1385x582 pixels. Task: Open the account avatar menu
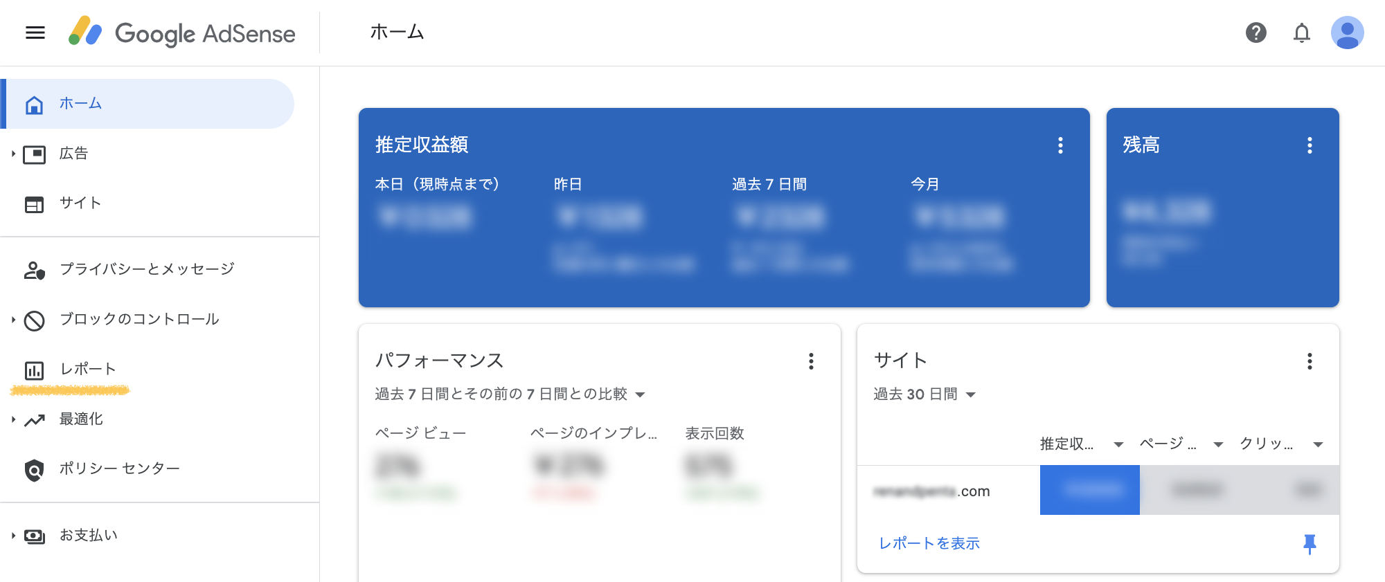(x=1347, y=33)
